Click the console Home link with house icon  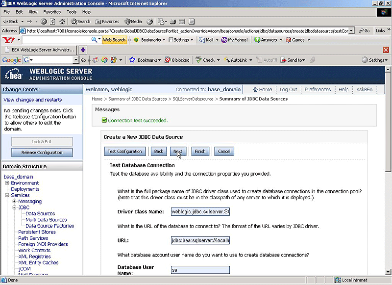[x=263, y=89]
